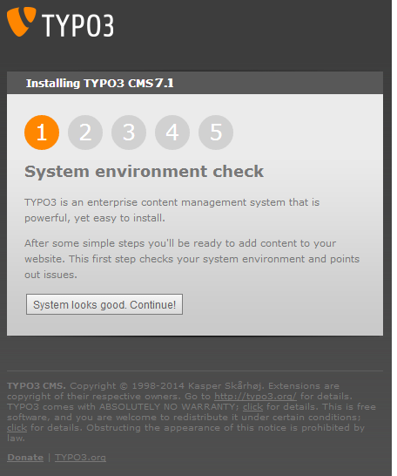
Task: Select the grey step 3 circle
Action: [129, 133]
